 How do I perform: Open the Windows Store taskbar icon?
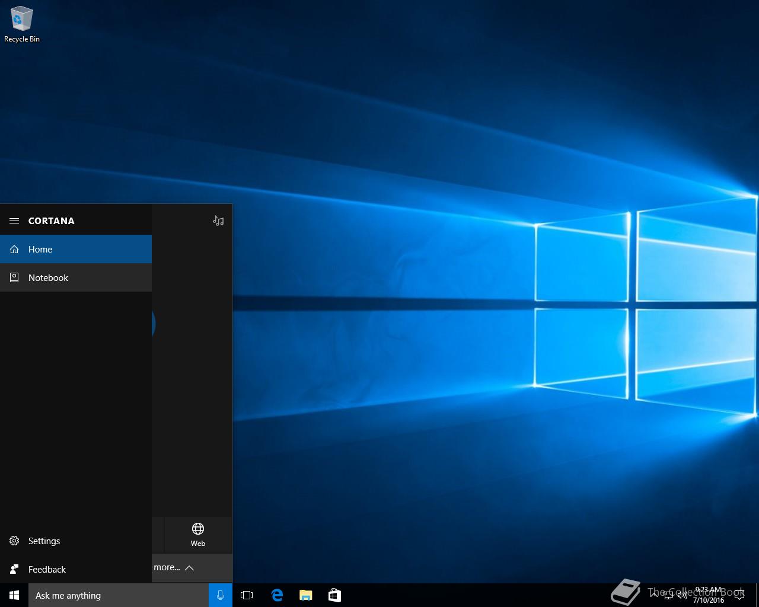pyautogui.click(x=334, y=595)
